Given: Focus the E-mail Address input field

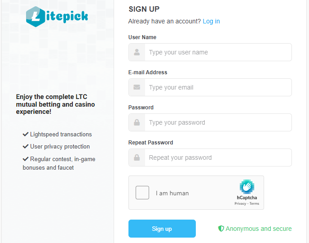Looking at the screenshot, I should (x=218, y=87).
